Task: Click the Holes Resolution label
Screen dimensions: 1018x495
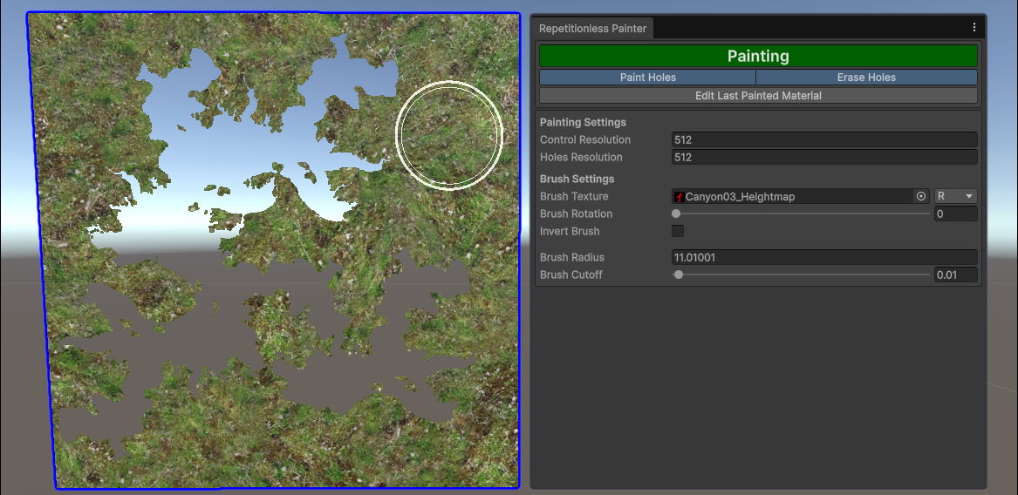Action: (x=581, y=157)
